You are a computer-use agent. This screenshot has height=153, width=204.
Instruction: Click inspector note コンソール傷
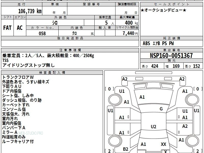point(14,109)
